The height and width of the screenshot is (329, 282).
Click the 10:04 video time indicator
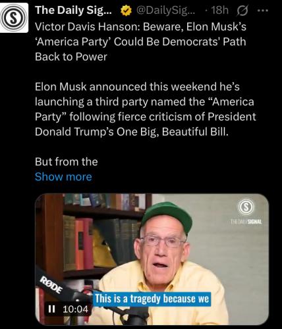click(75, 309)
